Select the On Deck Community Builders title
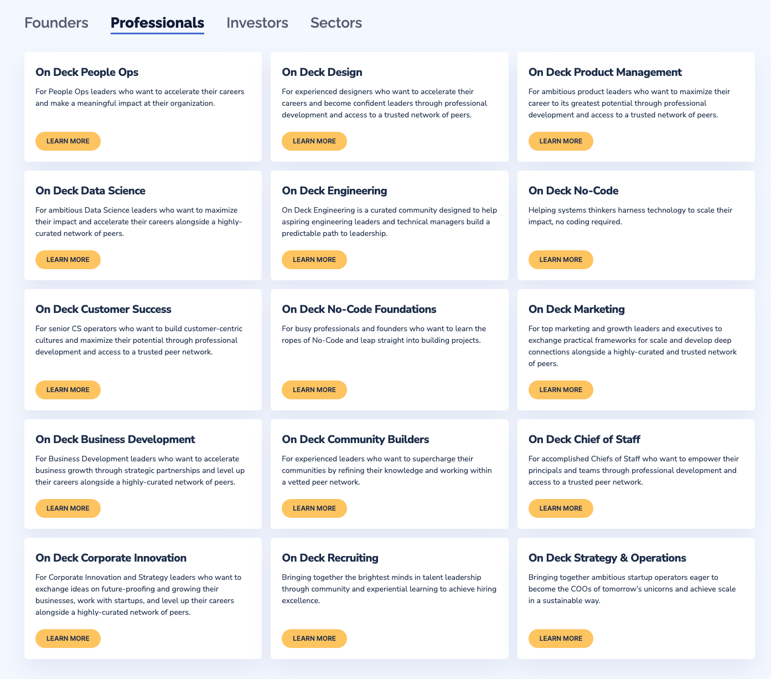Viewport: 771px width, 679px height. click(x=355, y=439)
